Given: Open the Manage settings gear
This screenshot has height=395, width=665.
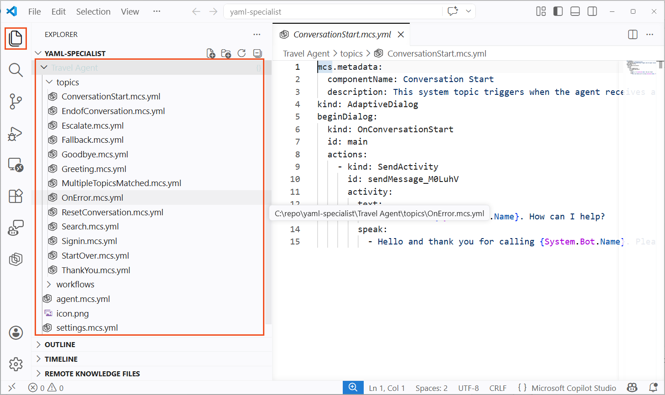Looking at the screenshot, I should pyautogui.click(x=15, y=364).
